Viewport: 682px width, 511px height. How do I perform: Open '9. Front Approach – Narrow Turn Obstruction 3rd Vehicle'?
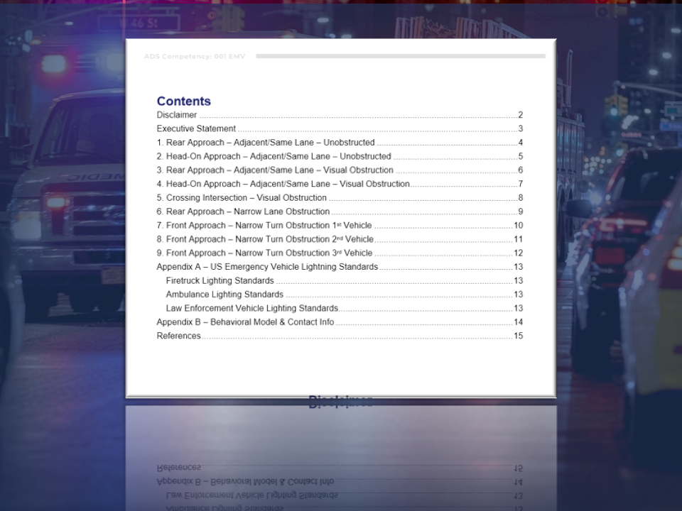(340, 253)
